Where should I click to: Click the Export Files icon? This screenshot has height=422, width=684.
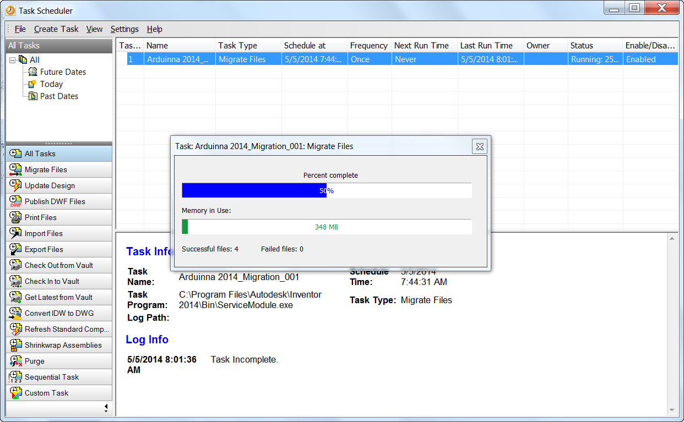point(15,249)
